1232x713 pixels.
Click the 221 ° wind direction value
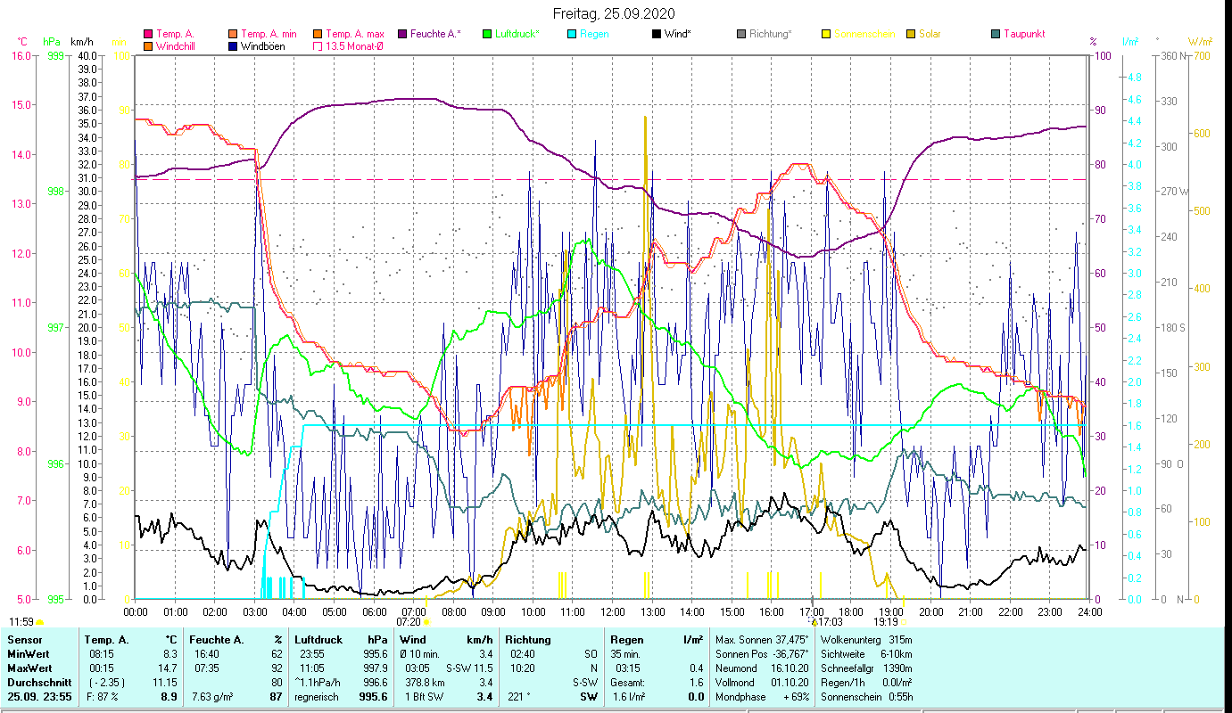518,697
